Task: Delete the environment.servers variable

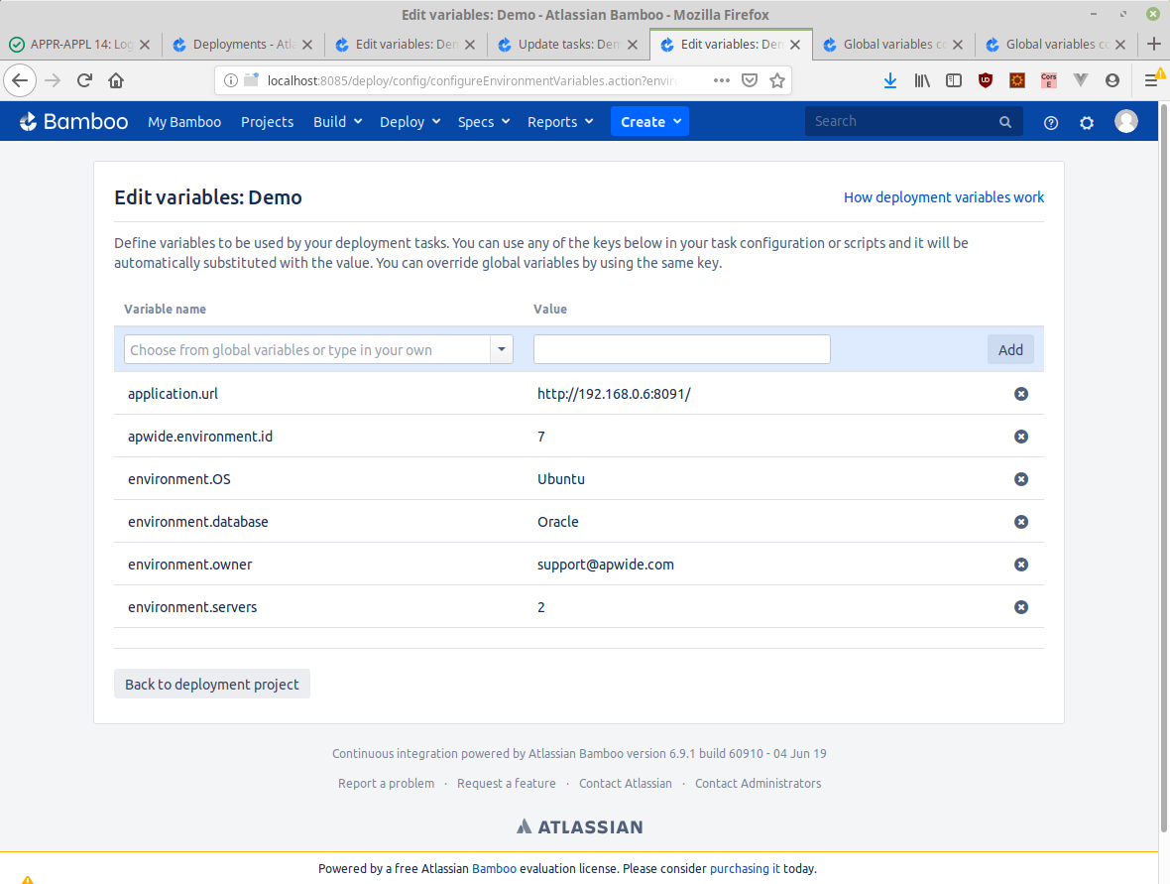Action: pyautogui.click(x=1021, y=607)
